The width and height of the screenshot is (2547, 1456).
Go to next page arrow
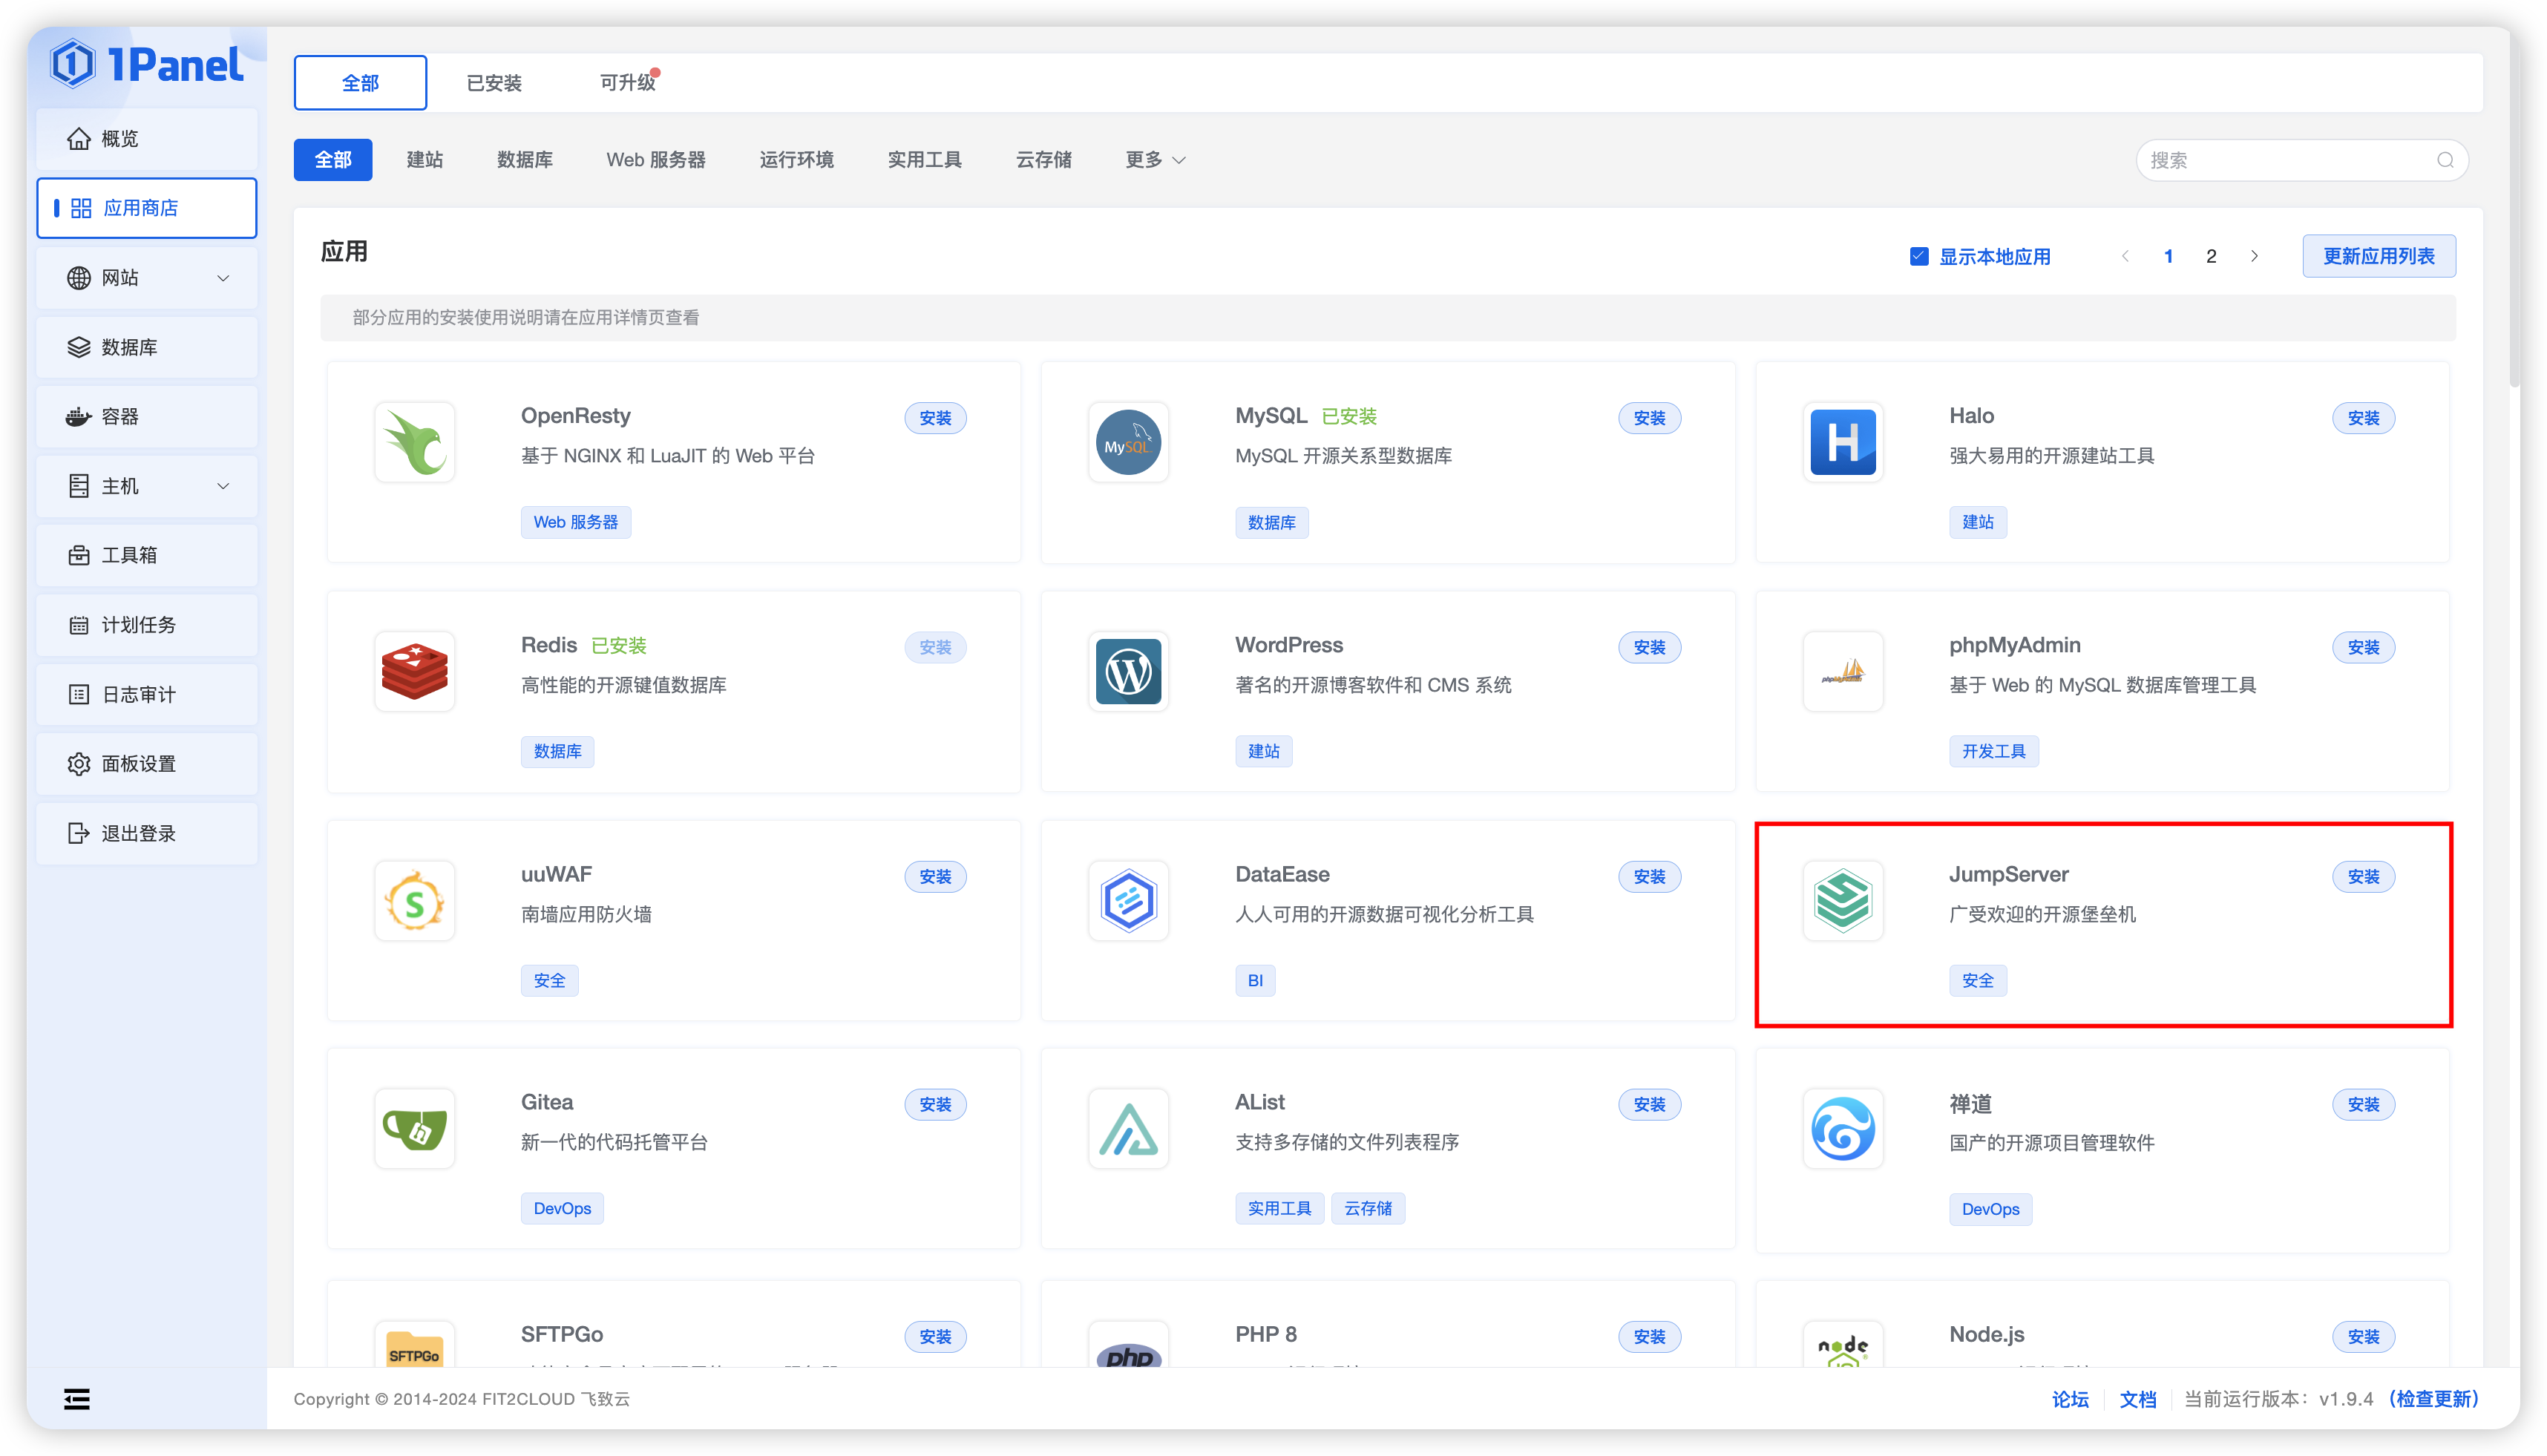pyautogui.click(x=2254, y=256)
